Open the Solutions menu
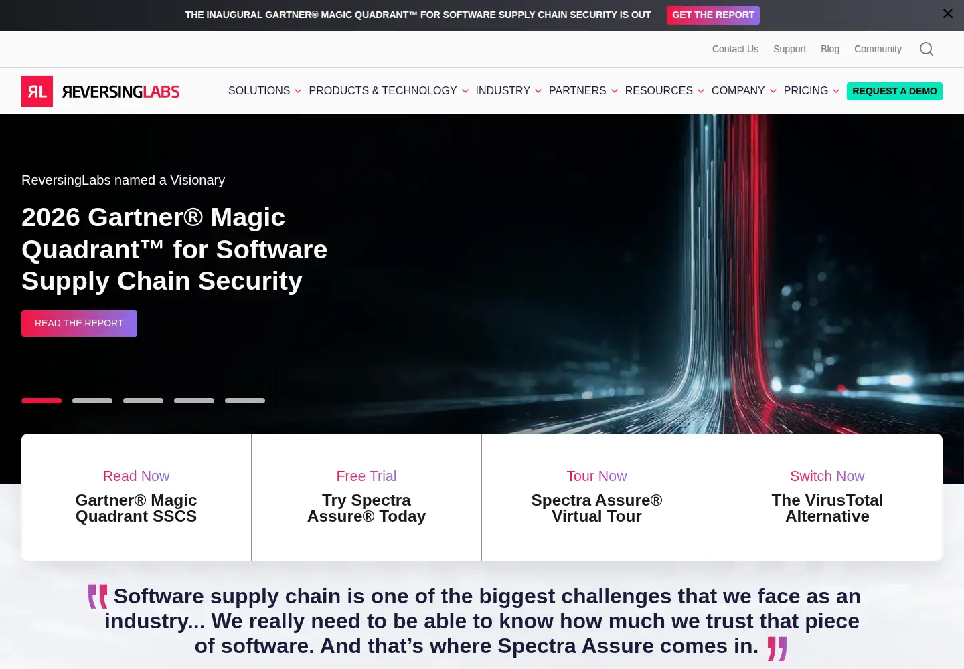The image size is (964, 669). (x=259, y=90)
